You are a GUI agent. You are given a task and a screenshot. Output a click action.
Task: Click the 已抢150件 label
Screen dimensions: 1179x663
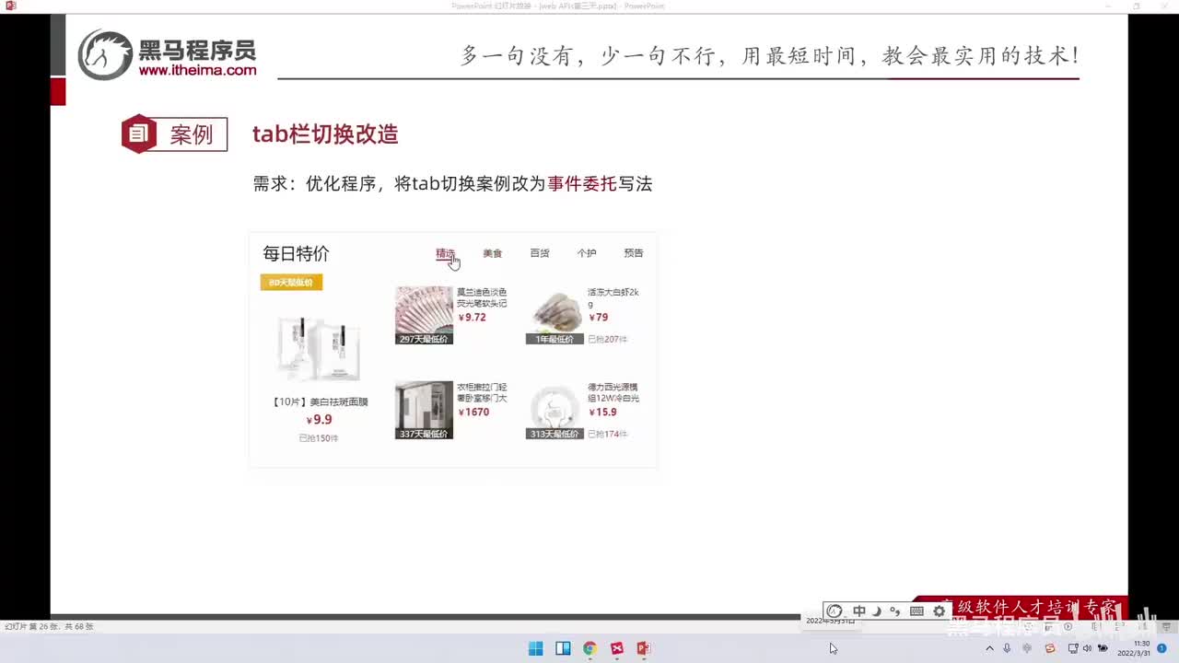319,438
